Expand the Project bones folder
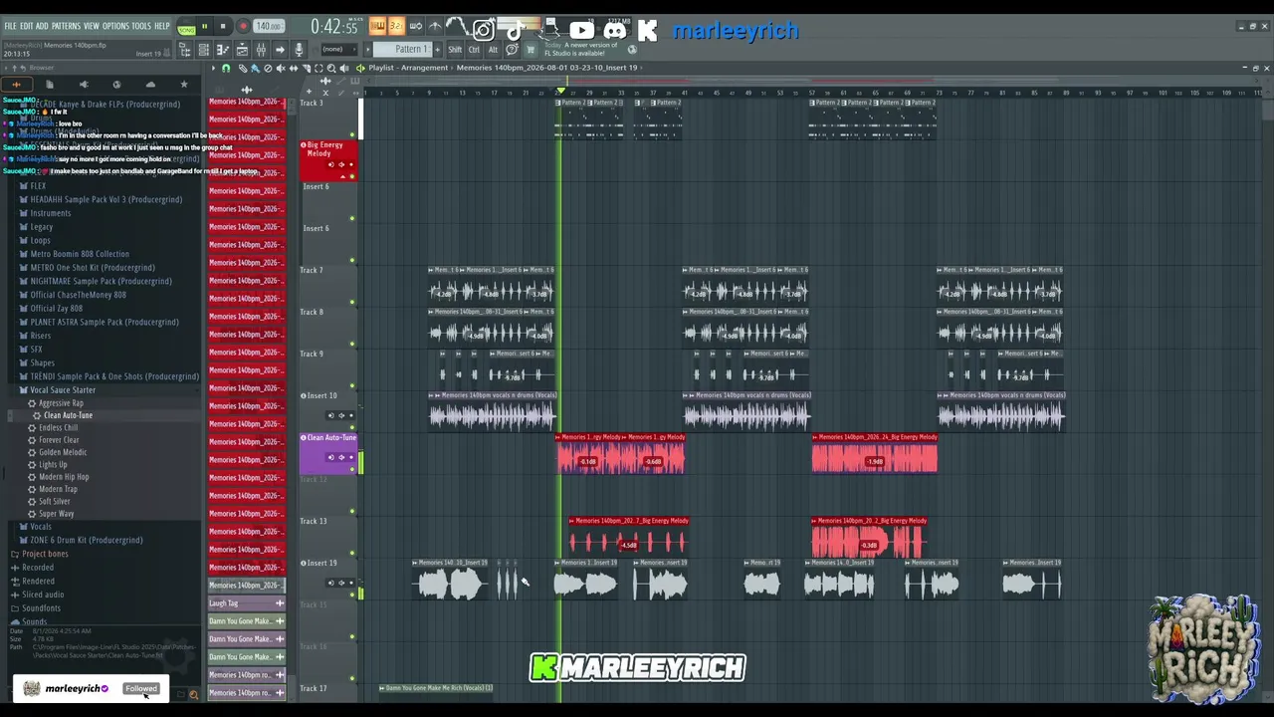The image size is (1274, 717). [45, 554]
